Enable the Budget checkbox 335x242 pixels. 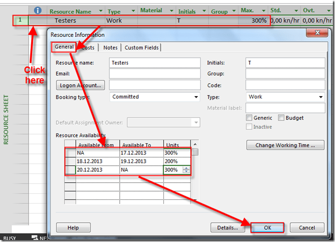(x=281, y=118)
